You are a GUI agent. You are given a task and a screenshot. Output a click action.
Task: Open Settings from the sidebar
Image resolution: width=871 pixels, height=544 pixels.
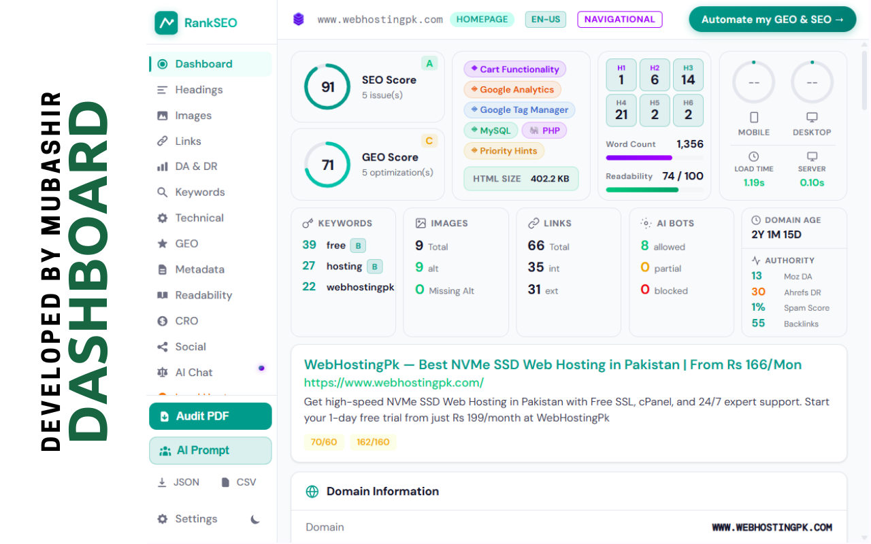pyautogui.click(x=188, y=519)
